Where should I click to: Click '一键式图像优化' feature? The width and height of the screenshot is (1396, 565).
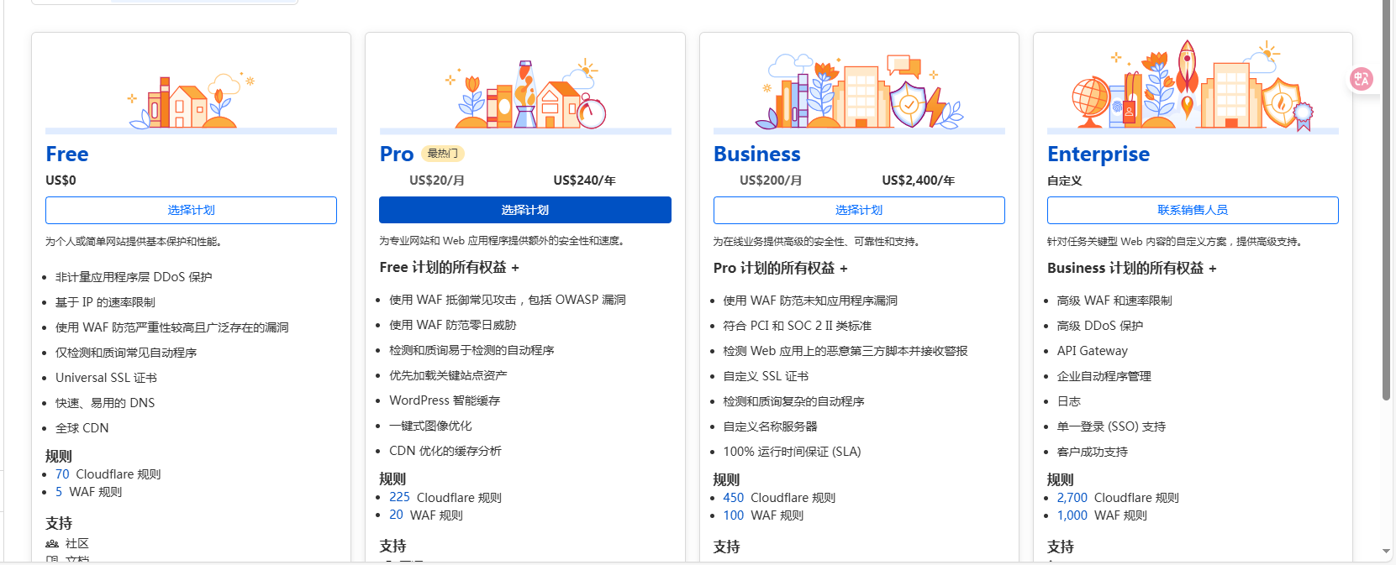430,426
